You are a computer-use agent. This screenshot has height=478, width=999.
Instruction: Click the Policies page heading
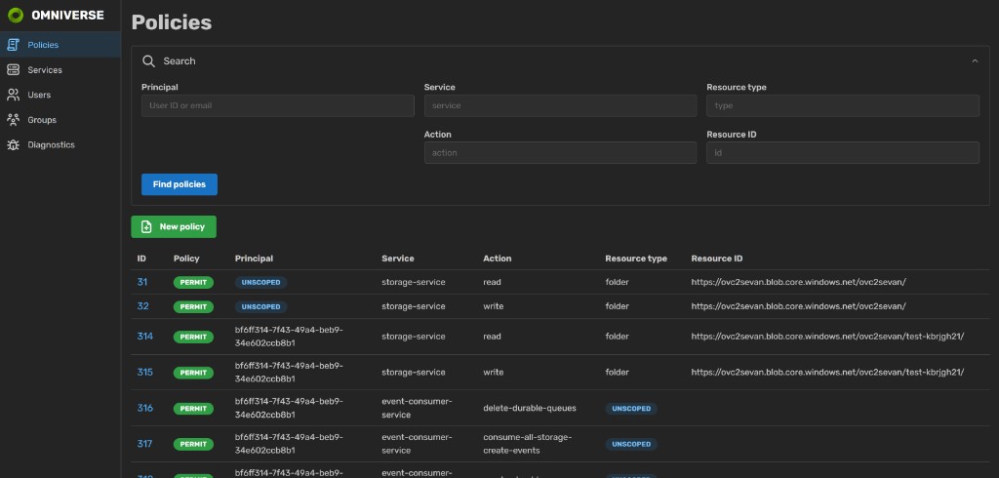[x=172, y=22]
